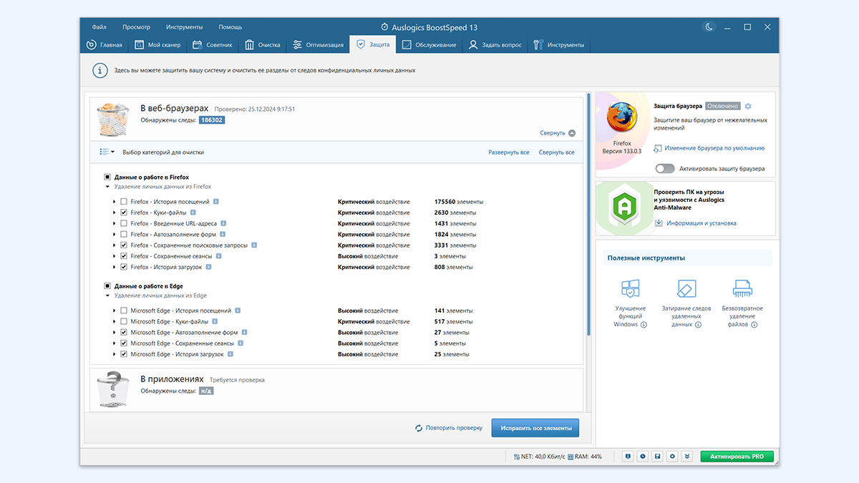This screenshot has width=859, height=483.
Task: Click Повторить проверку
Action: 448,428
